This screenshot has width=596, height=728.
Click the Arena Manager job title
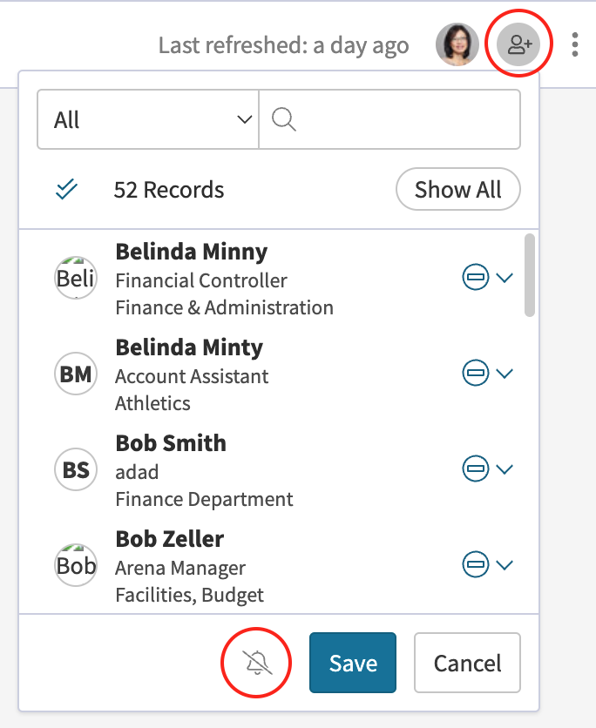(x=180, y=569)
